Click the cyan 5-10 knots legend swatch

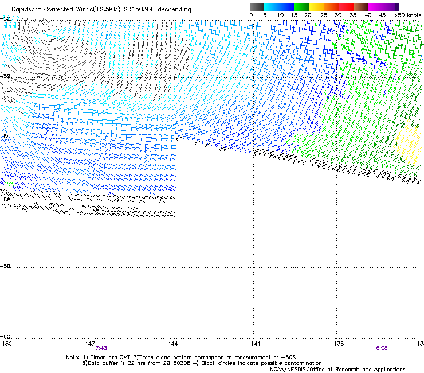tap(272, 7)
